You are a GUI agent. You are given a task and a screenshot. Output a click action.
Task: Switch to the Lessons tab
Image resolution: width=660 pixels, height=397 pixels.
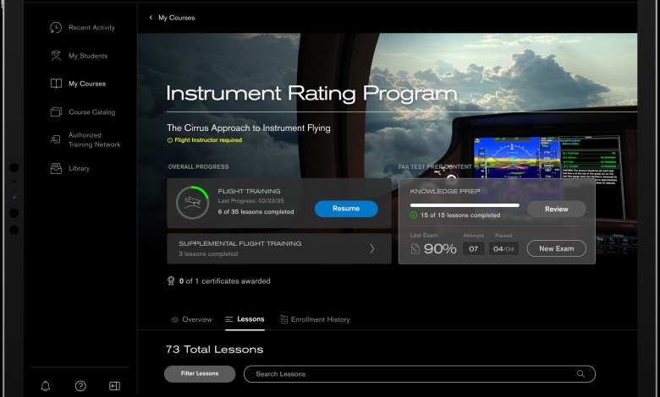[x=245, y=319]
